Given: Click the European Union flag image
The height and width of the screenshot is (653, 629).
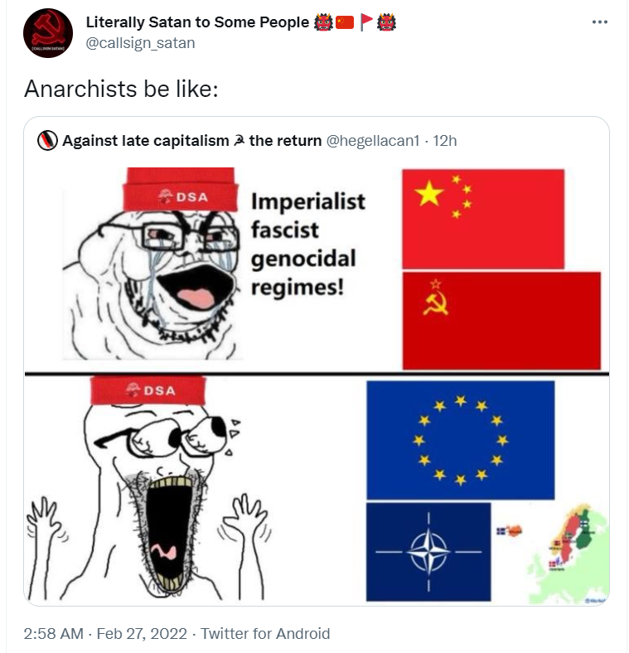Looking at the screenshot, I should click(460, 440).
